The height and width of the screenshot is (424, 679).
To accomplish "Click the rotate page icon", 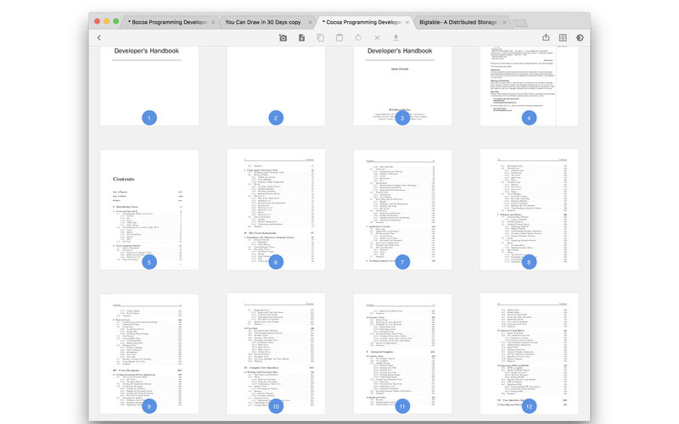I will click(x=358, y=37).
